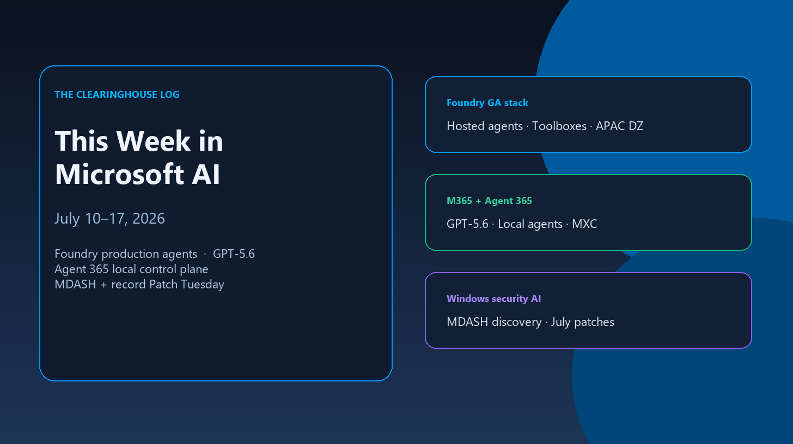Screen dimensions: 793x444
Task: Click the 'Agent 365 local control plane' line
Action: (131, 269)
